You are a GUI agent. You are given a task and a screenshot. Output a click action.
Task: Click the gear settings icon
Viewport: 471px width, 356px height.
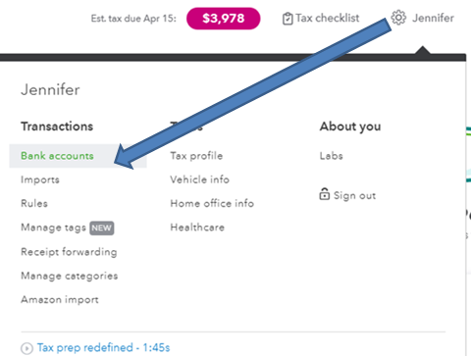click(x=398, y=18)
